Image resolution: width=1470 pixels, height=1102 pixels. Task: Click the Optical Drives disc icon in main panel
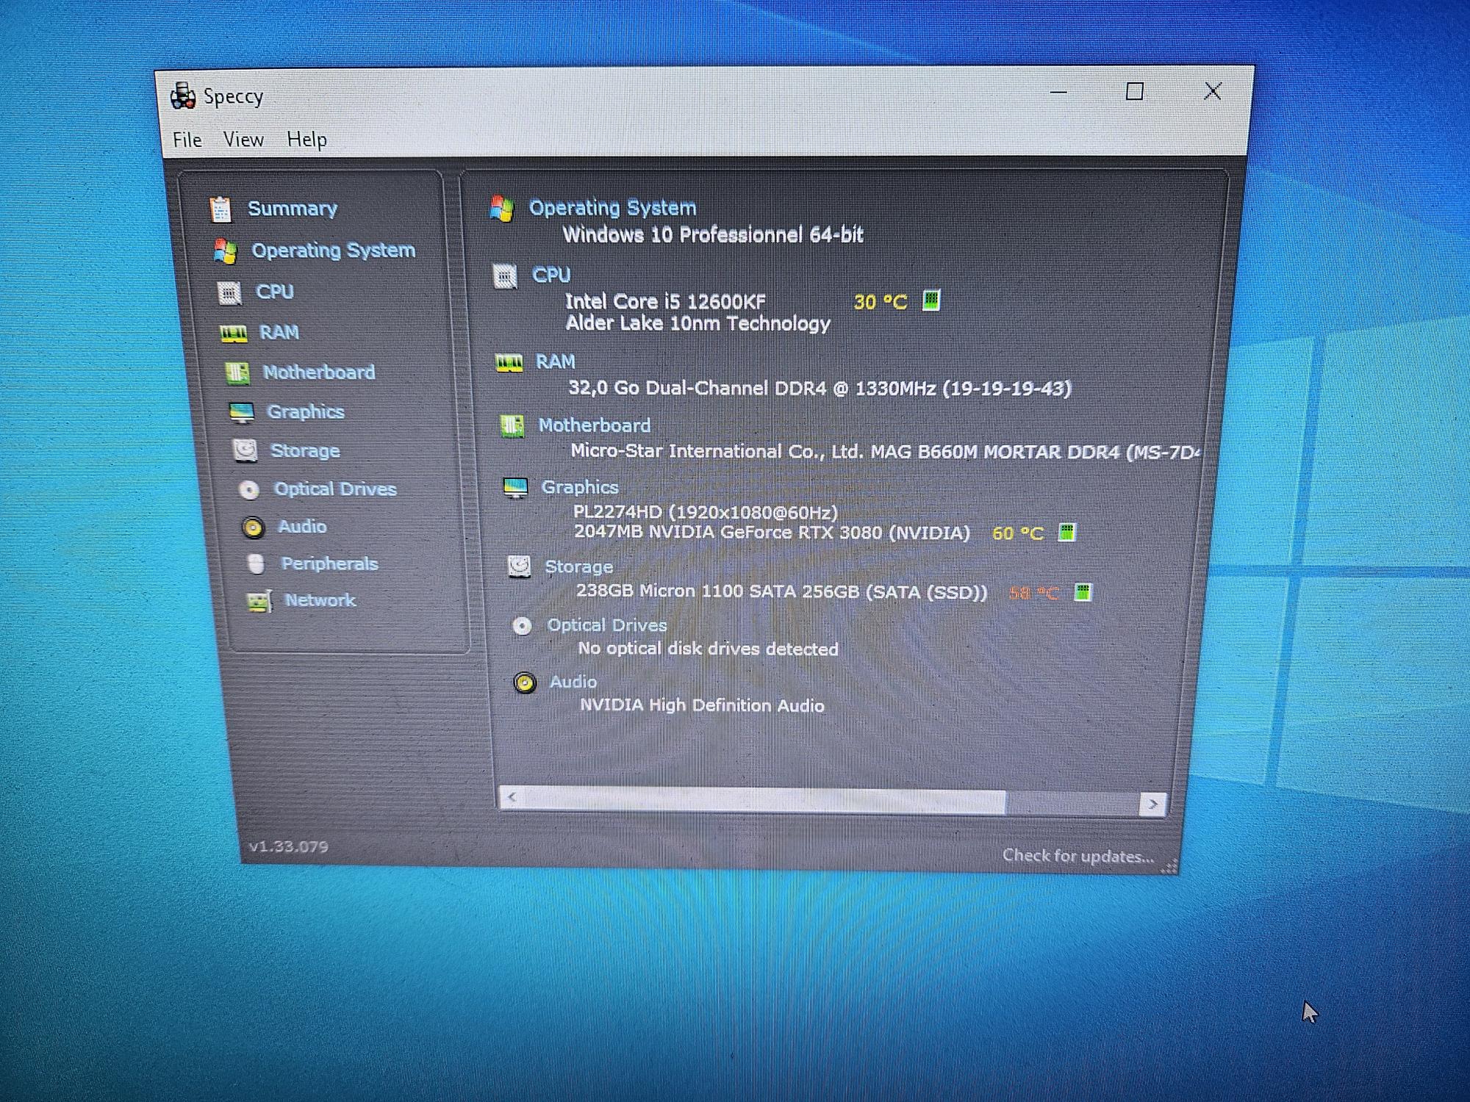point(522,626)
